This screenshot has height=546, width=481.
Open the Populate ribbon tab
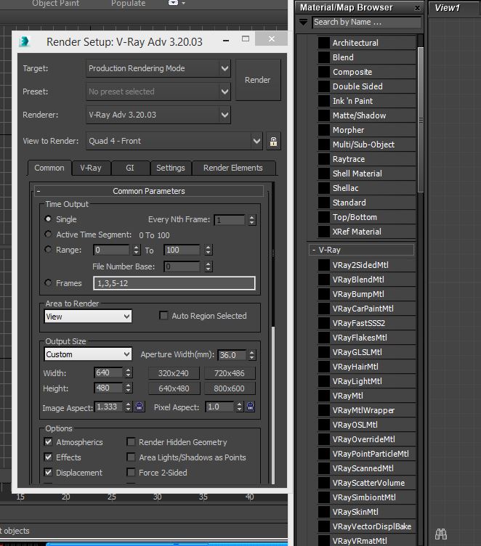129,4
